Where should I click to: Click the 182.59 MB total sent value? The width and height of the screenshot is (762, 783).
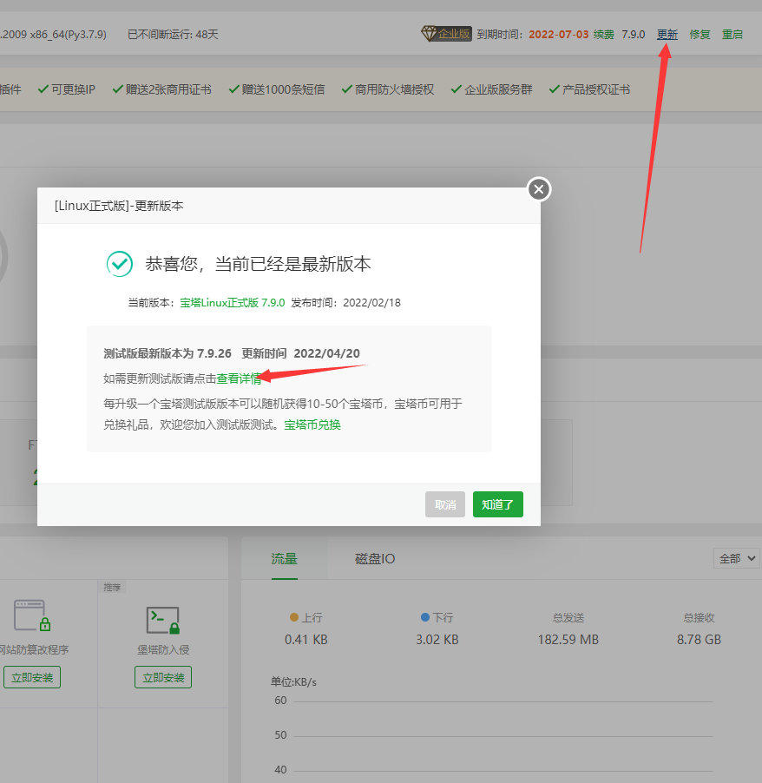568,640
